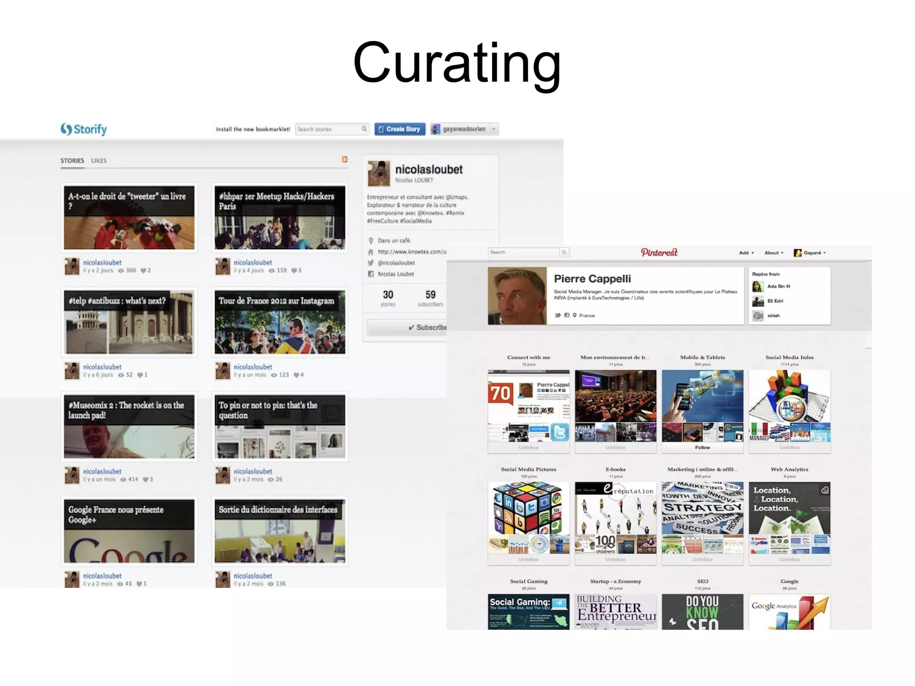The height and width of the screenshot is (686, 915).
Task: Switch to the STORIES tab
Action: coord(72,160)
